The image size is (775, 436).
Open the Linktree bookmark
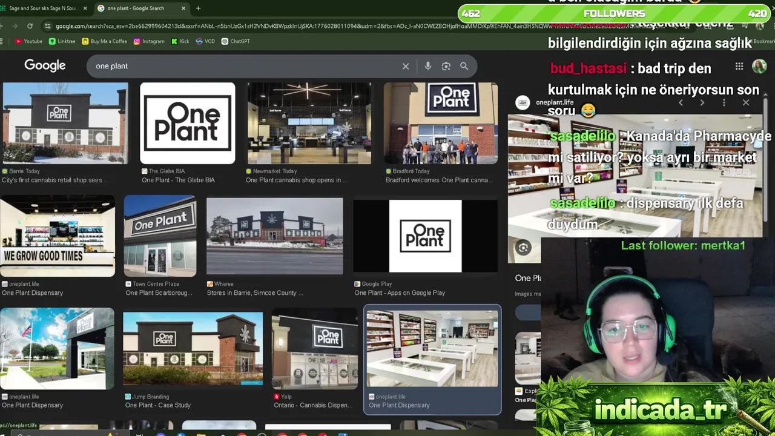pyautogui.click(x=62, y=41)
